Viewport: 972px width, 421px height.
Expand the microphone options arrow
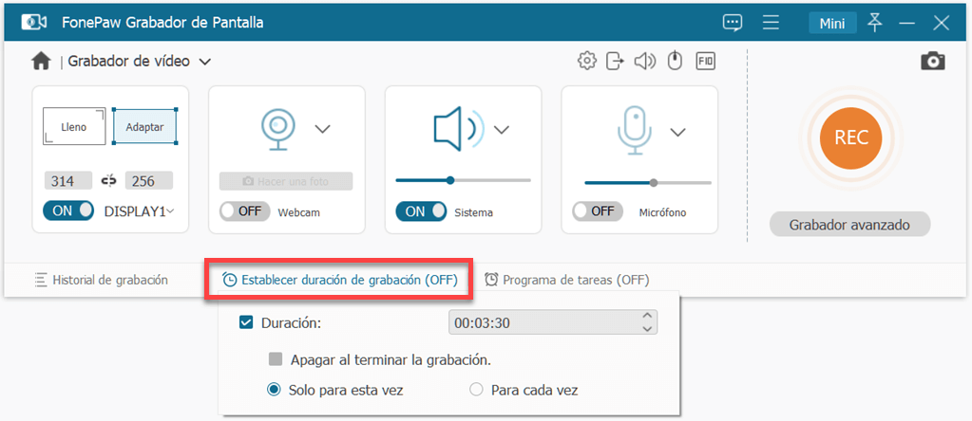click(677, 132)
